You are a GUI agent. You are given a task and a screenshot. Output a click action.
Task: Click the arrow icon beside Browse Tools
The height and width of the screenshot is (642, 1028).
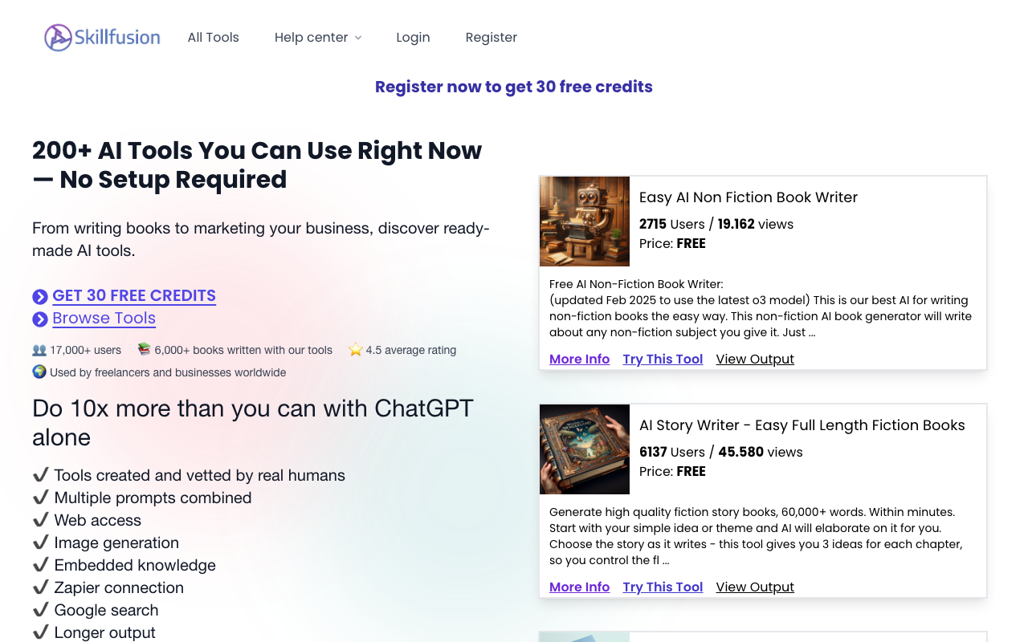(x=40, y=319)
